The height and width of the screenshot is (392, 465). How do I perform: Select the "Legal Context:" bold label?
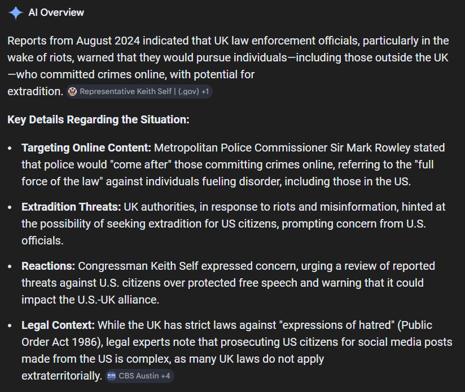pyautogui.click(x=58, y=326)
